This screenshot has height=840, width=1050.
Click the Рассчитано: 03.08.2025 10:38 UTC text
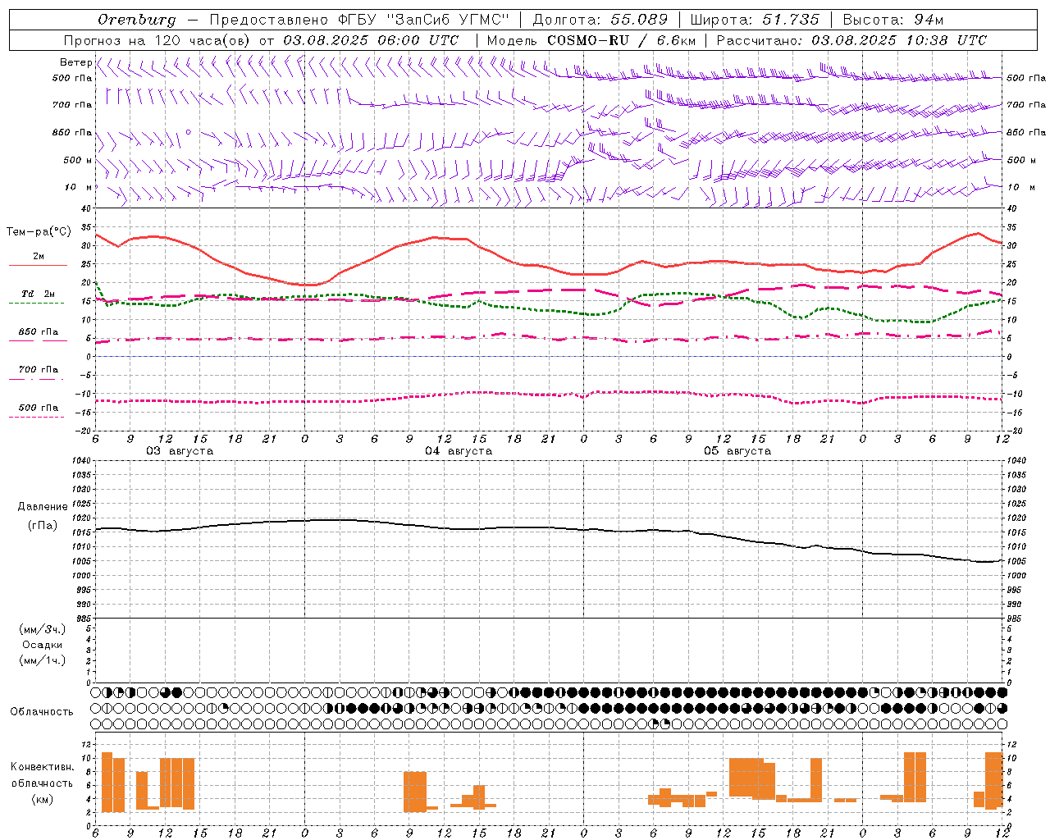tap(851, 40)
